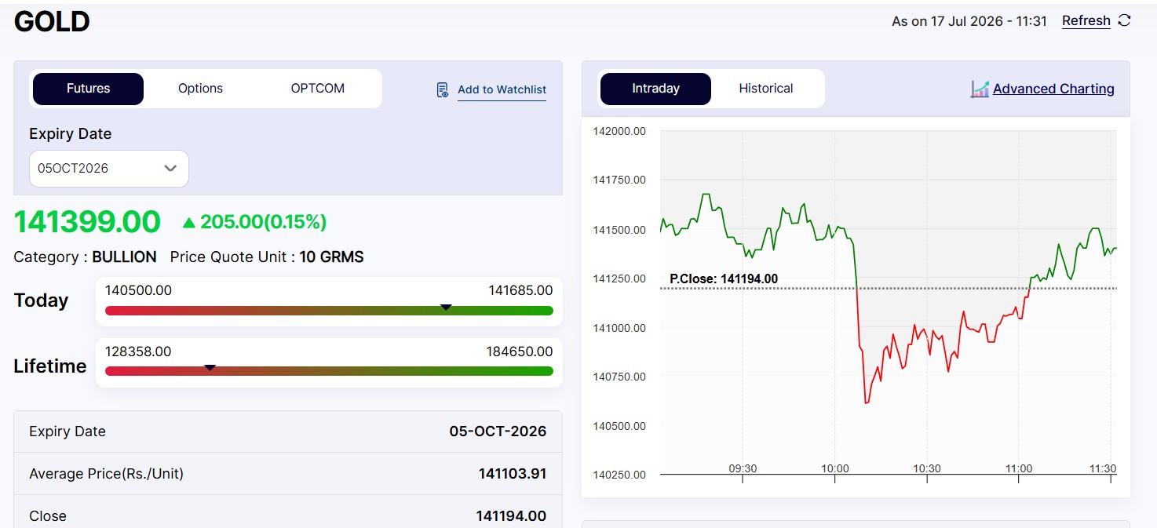
Task: Click the Refresh circular arrows icon
Action: (x=1124, y=20)
